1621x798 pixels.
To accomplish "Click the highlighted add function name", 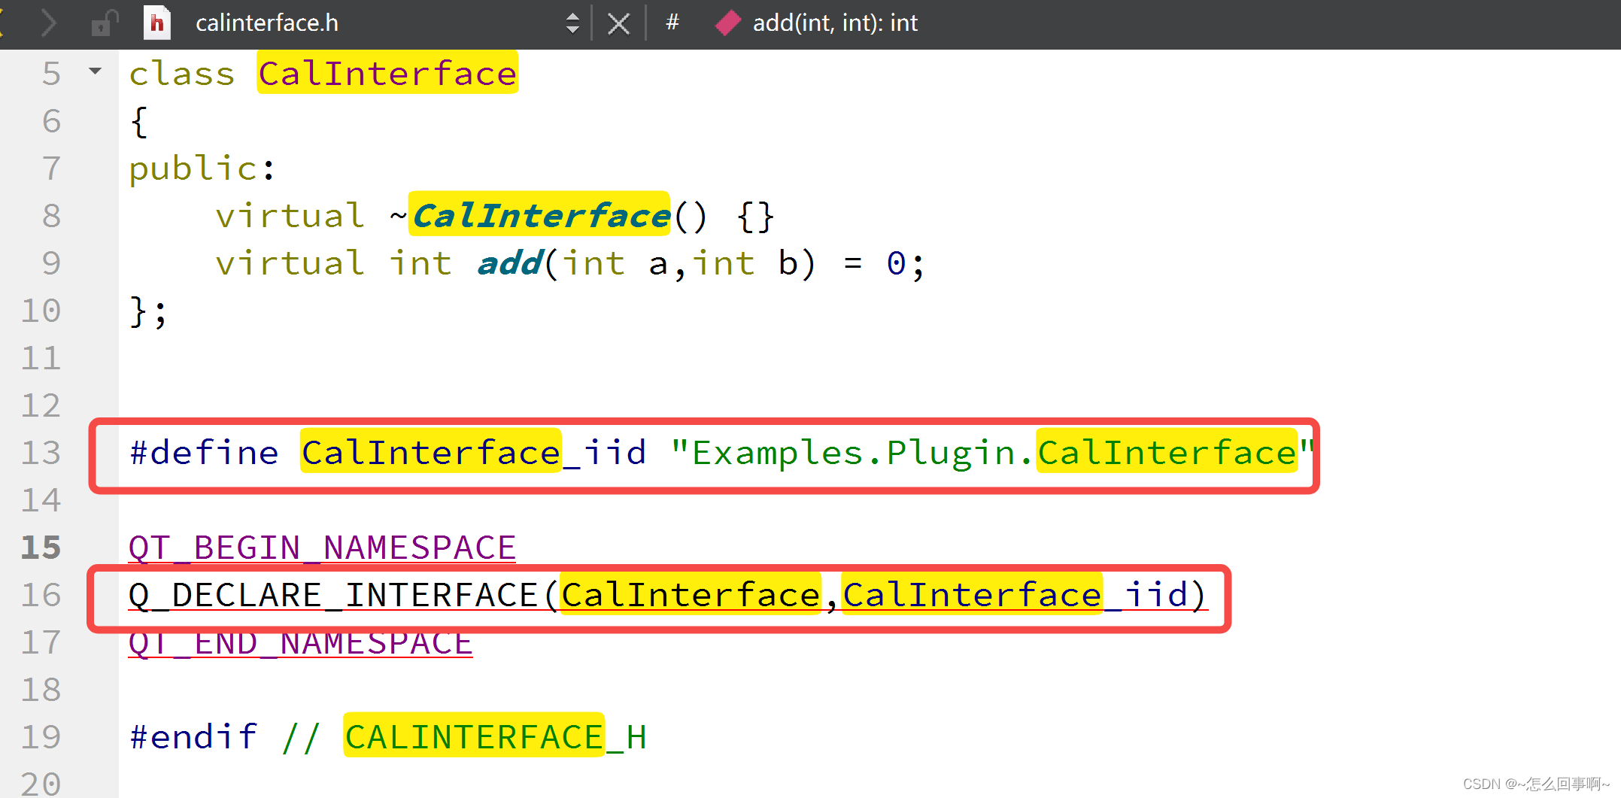I will 508,263.
